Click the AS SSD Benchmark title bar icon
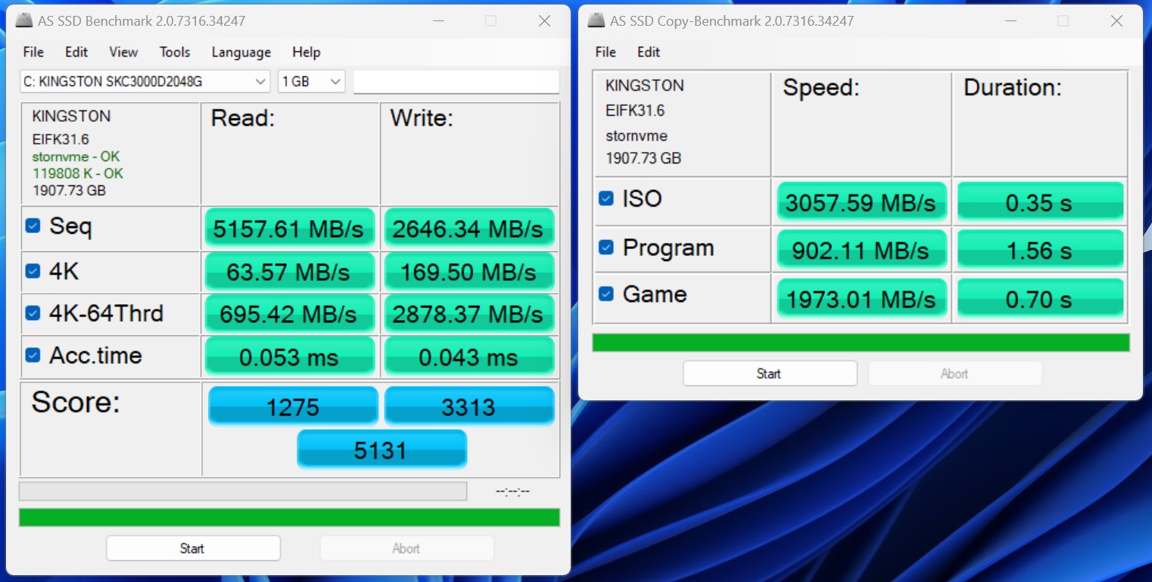The width and height of the screenshot is (1152, 582). point(24,21)
